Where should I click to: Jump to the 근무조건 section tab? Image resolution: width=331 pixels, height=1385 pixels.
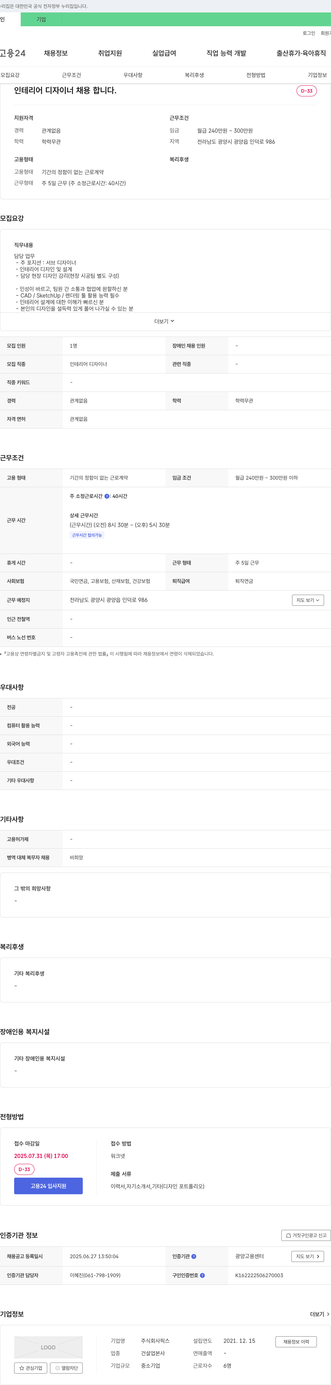tap(71, 75)
